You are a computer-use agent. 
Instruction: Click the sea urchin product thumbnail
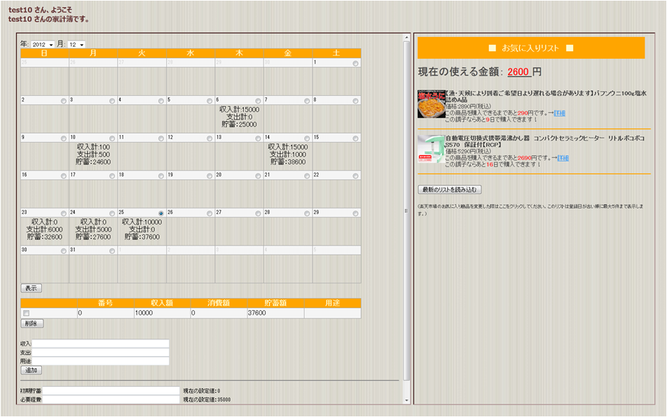[x=431, y=104]
